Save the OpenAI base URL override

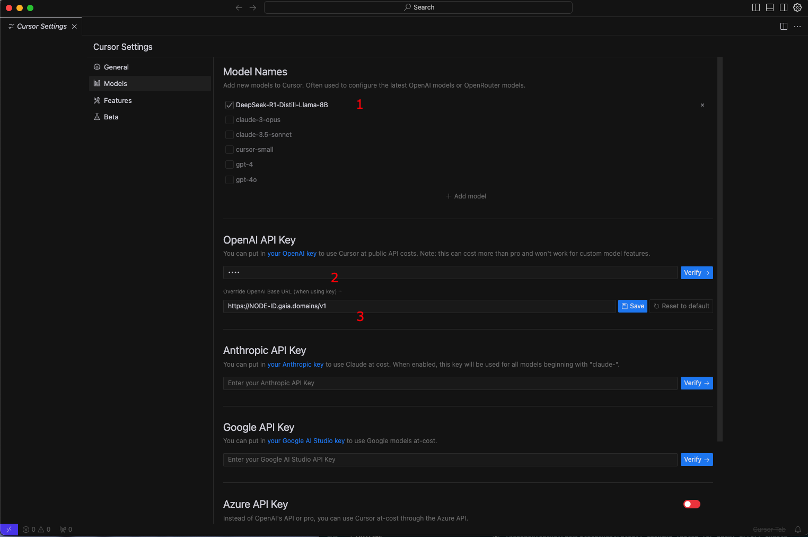(633, 306)
